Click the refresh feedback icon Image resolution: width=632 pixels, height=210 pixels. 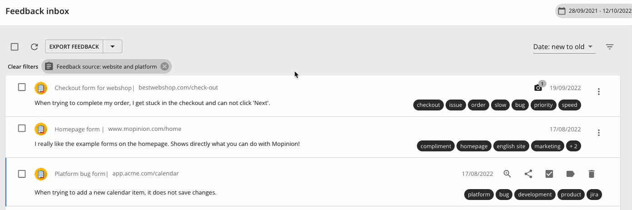[34, 47]
